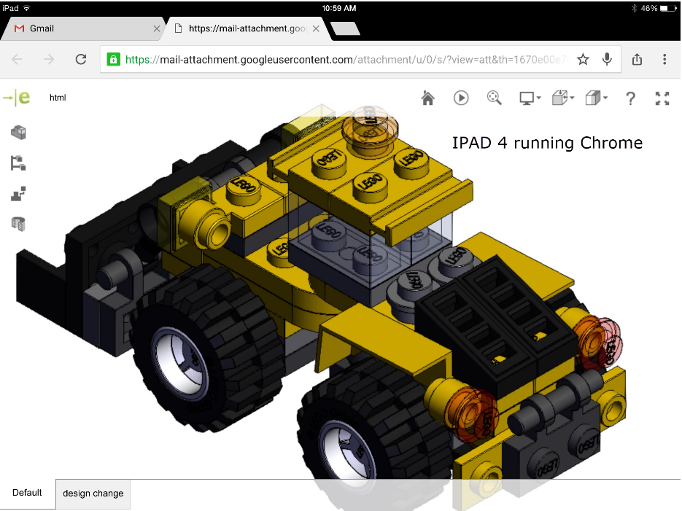Click the 'IPAD 4 running Chrome' text
The image size is (682, 511).
point(547,143)
